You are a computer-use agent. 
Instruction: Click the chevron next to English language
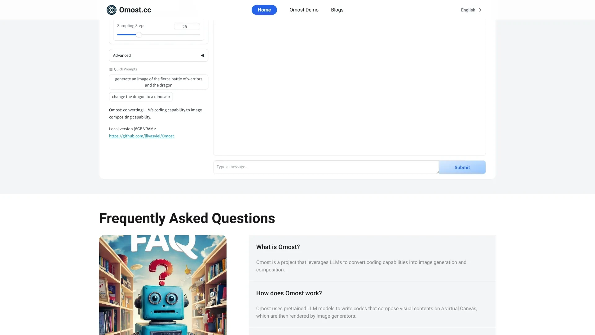point(480,9)
